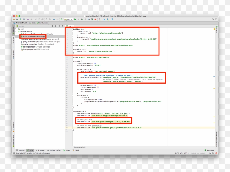Click the Undo arrow icon

[28, 19]
